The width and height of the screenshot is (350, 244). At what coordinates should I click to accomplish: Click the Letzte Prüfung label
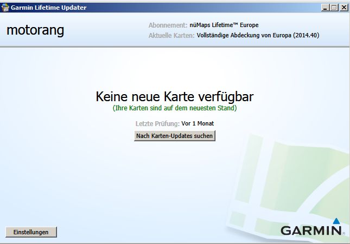click(157, 124)
